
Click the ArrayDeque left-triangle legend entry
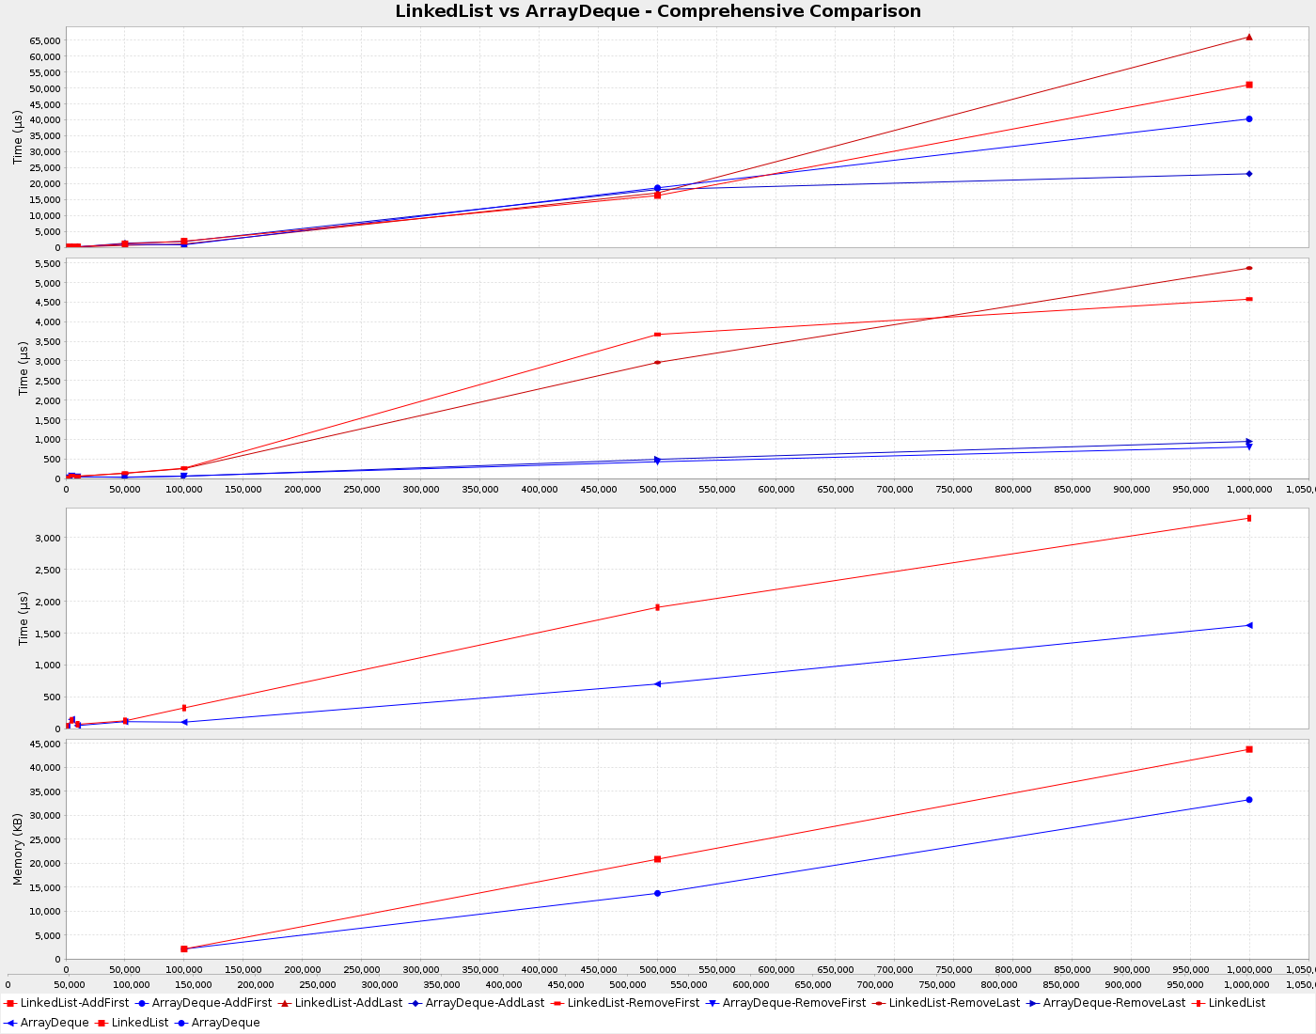tap(47, 1023)
